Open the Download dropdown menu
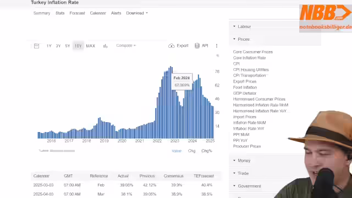 (137, 13)
